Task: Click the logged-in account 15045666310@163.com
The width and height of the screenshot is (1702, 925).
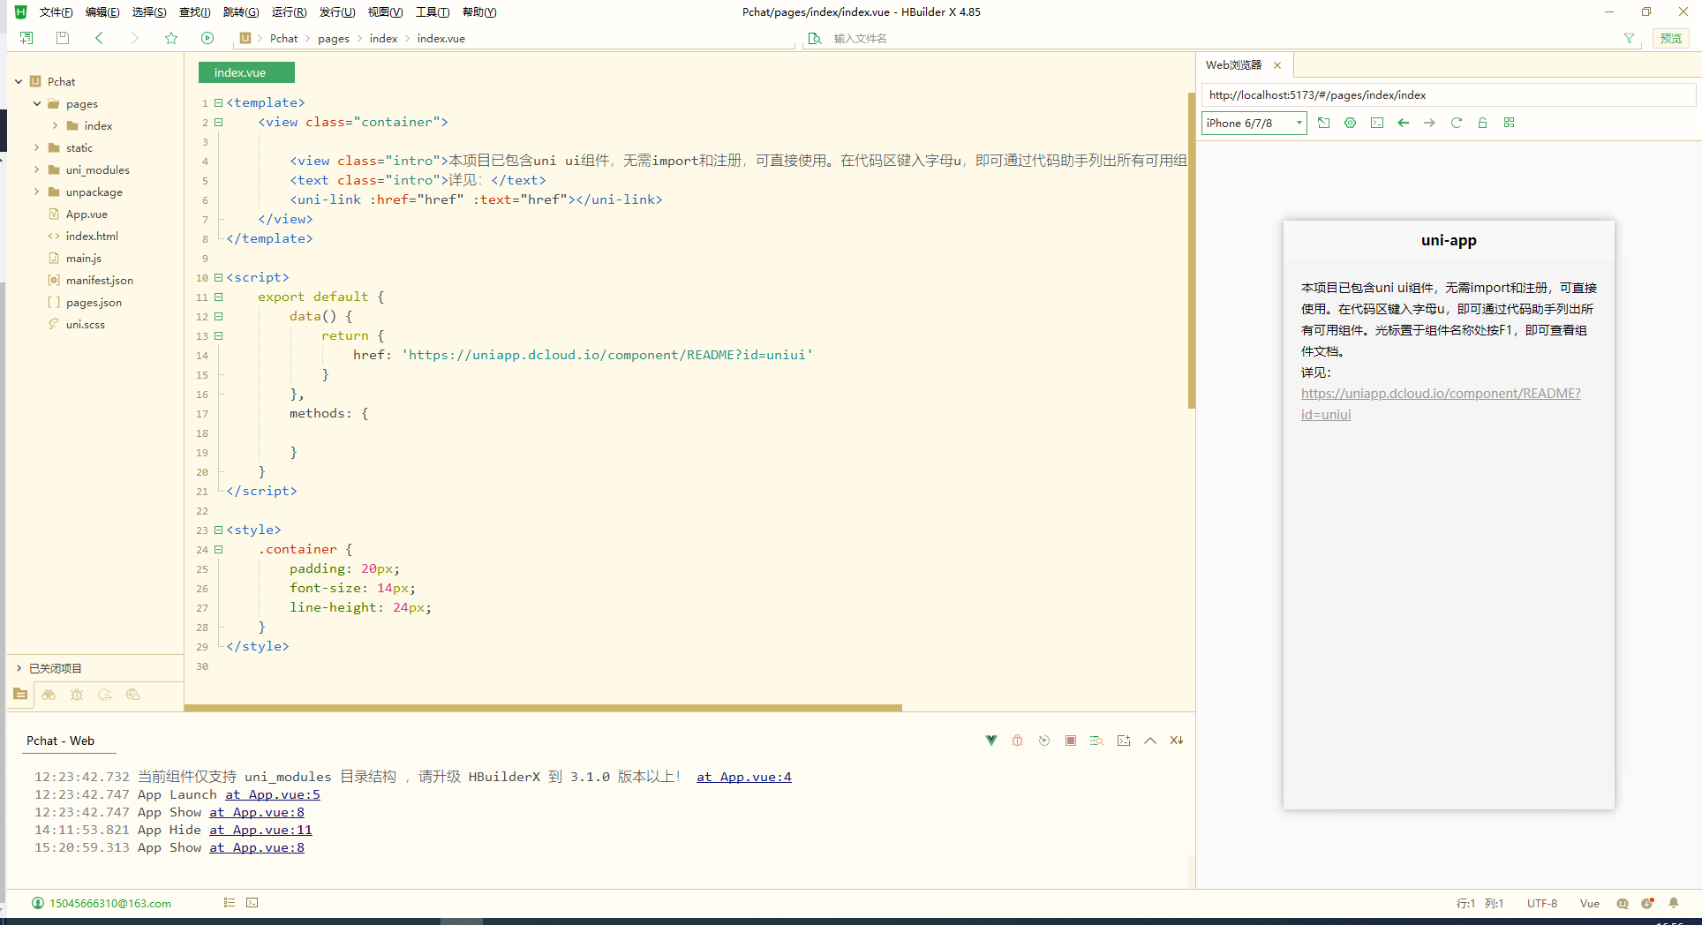Action: click(x=110, y=903)
